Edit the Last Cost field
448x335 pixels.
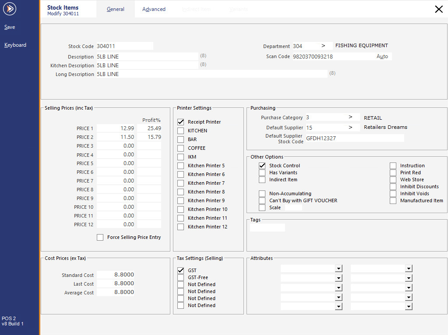pyautogui.click(x=116, y=283)
